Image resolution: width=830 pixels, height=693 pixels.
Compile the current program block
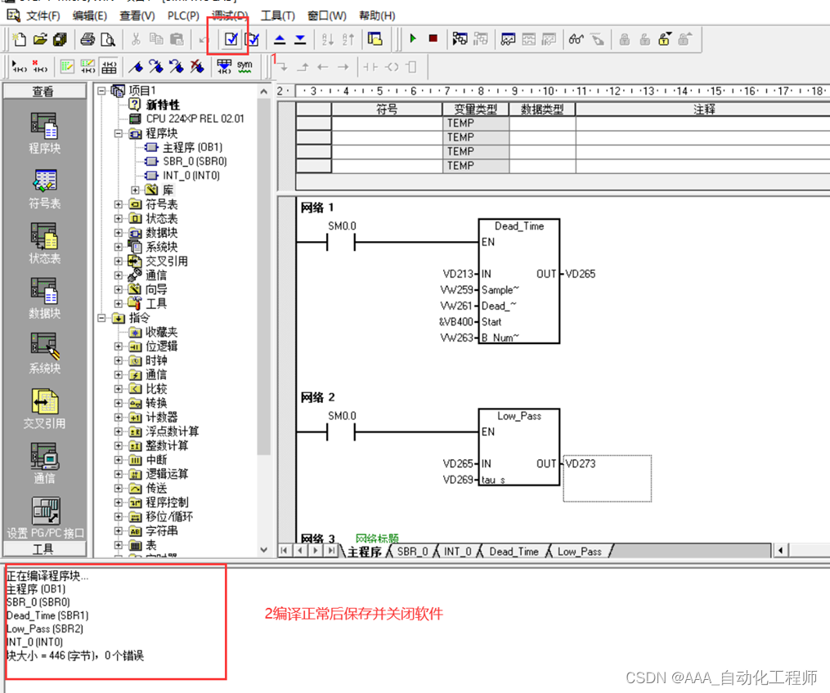(230, 38)
